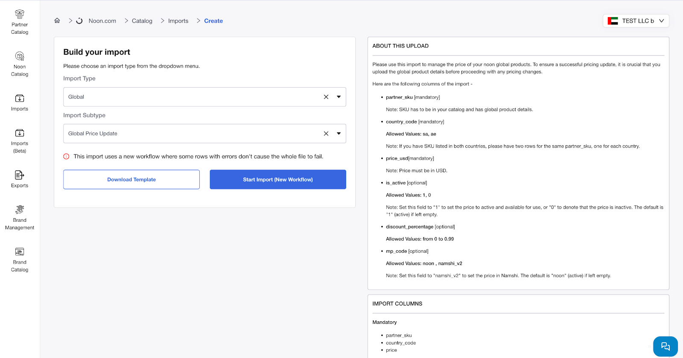Clear the Import Type Global selection

pos(326,97)
